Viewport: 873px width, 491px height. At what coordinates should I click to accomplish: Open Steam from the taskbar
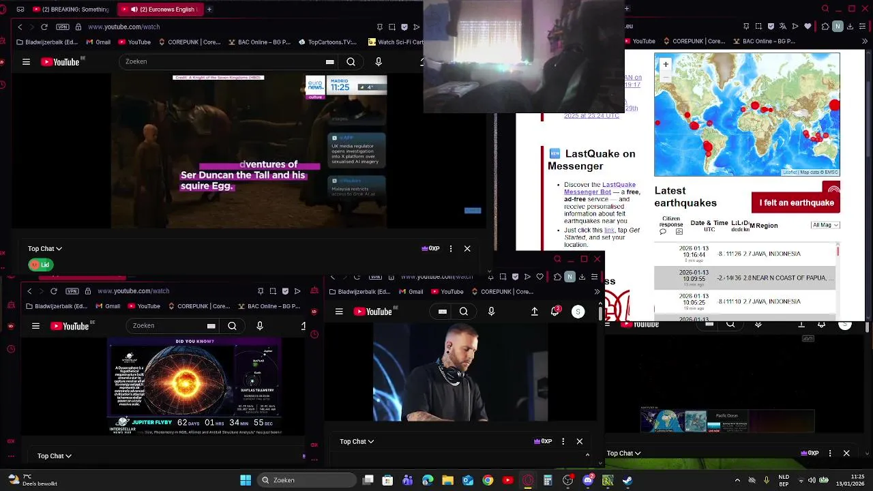[627, 480]
